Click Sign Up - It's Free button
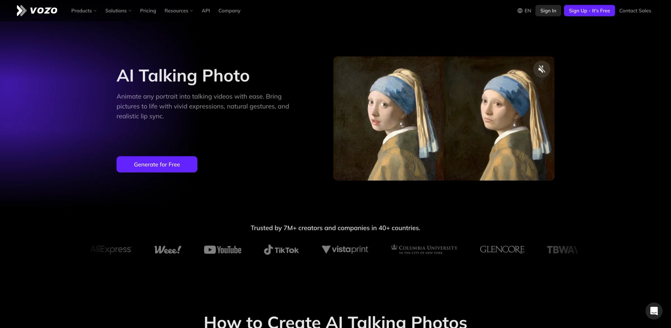The height and width of the screenshot is (328, 671). click(589, 11)
